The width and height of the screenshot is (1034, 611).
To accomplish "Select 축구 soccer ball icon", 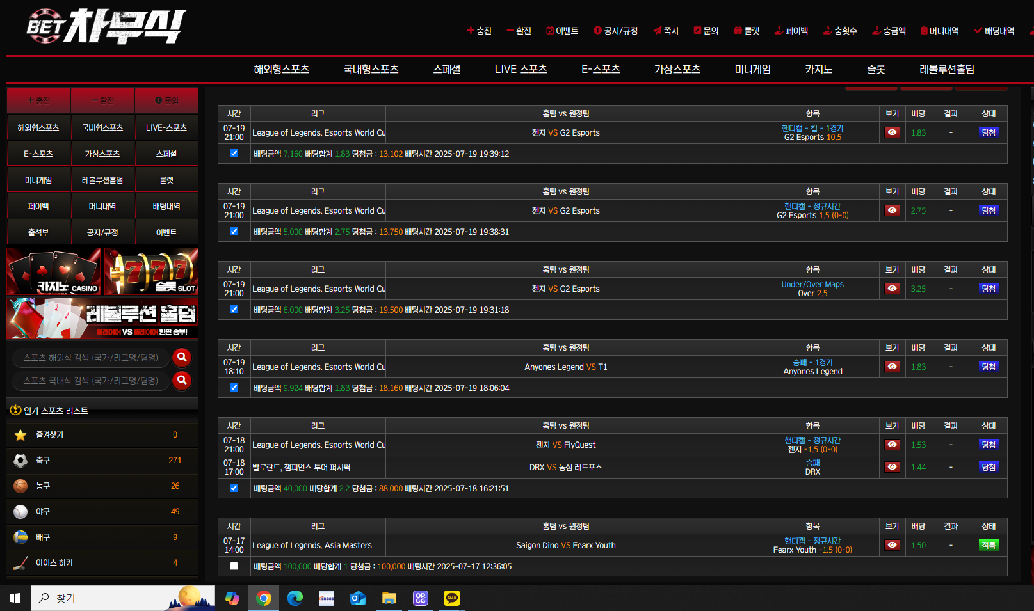I will 20,461.
